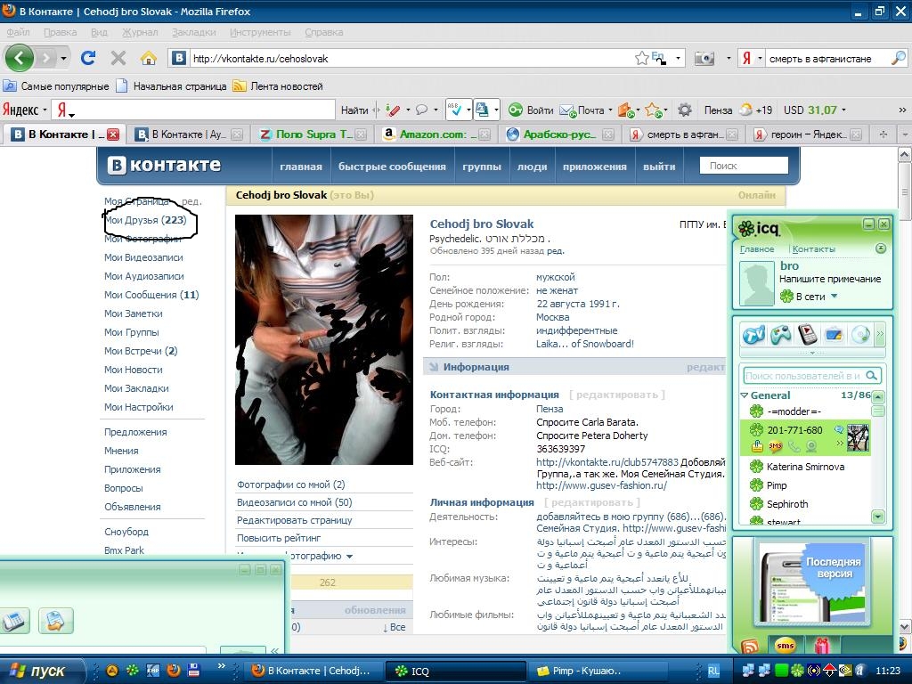Click 'Редактировать страницу' under the photo

[x=294, y=520]
